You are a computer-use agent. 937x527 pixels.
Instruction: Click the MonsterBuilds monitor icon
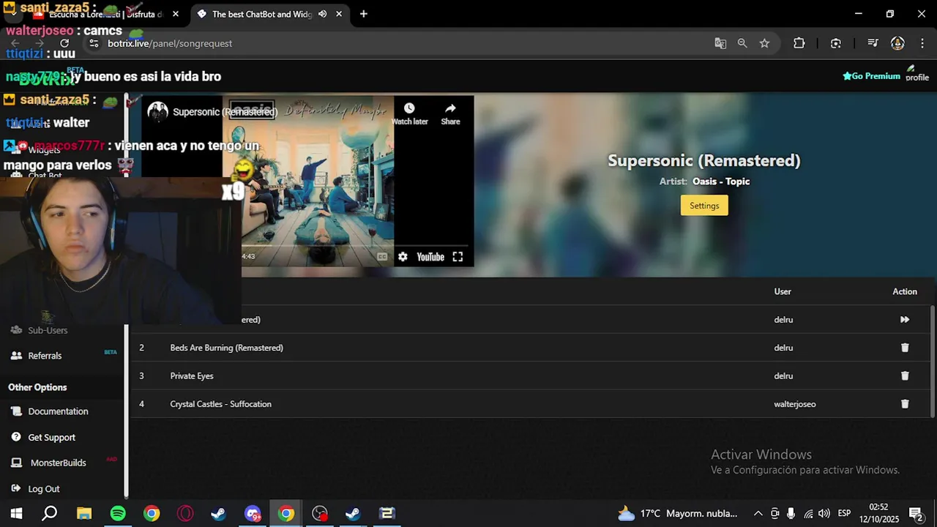[16, 463]
